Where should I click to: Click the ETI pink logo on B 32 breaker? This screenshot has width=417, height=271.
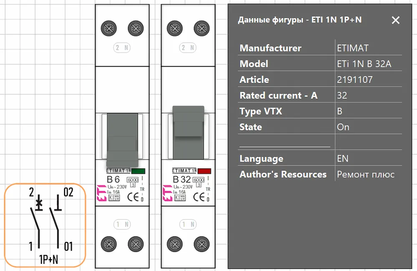click(x=168, y=193)
